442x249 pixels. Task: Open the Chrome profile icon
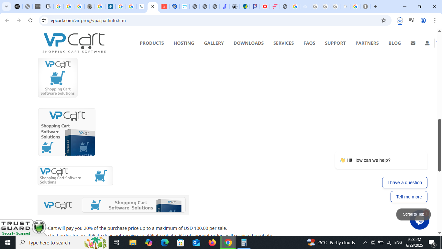(423, 20)
